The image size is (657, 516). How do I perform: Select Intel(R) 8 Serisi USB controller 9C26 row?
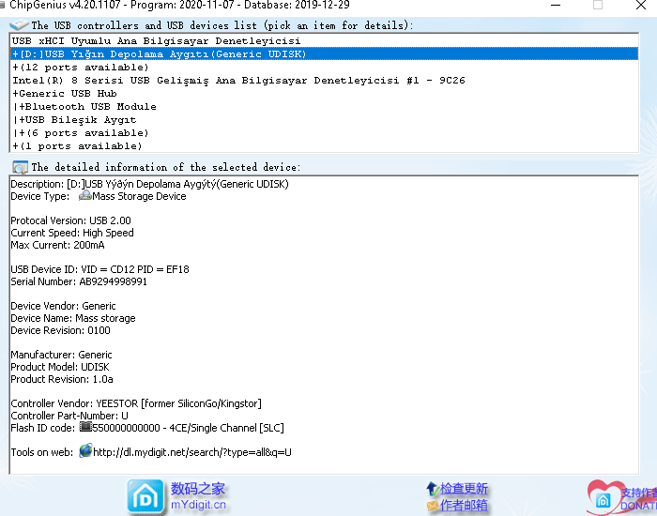coord(324,80)
